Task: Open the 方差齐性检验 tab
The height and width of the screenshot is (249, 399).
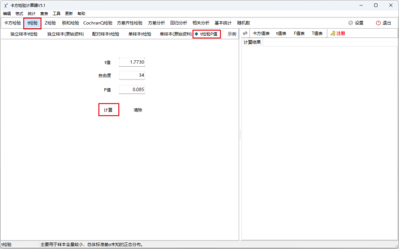Action: click(130, 23)
